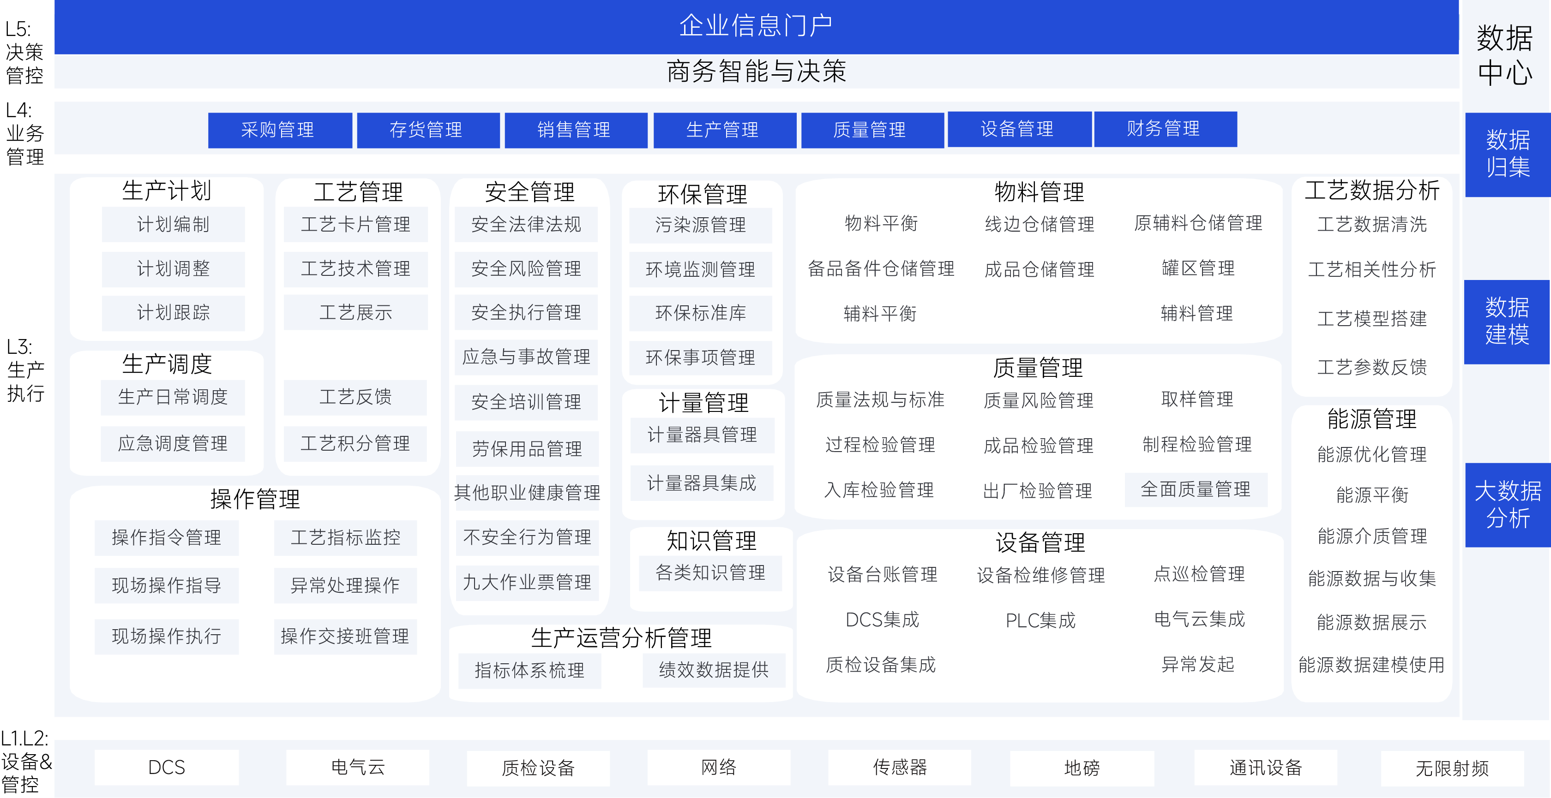Click 物料平衡 under 物料管理
Viewport: 1551px width, 798px height.
pos(882,224)
